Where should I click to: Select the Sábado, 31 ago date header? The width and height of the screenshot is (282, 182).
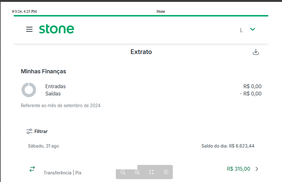click(x=43, y=146)
